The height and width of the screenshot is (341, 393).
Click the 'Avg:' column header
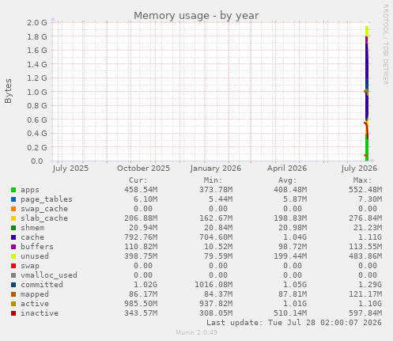pos(288,180)
